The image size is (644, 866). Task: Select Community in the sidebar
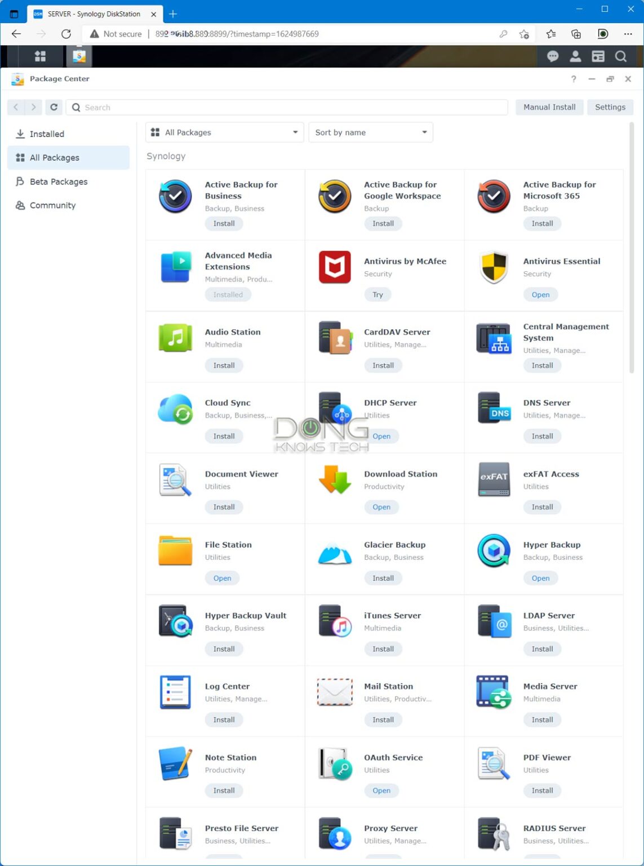coord(52,205)
